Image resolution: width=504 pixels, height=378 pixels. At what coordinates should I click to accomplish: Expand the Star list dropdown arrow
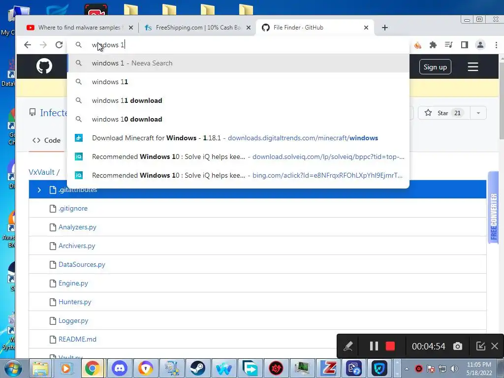[478, 113]
